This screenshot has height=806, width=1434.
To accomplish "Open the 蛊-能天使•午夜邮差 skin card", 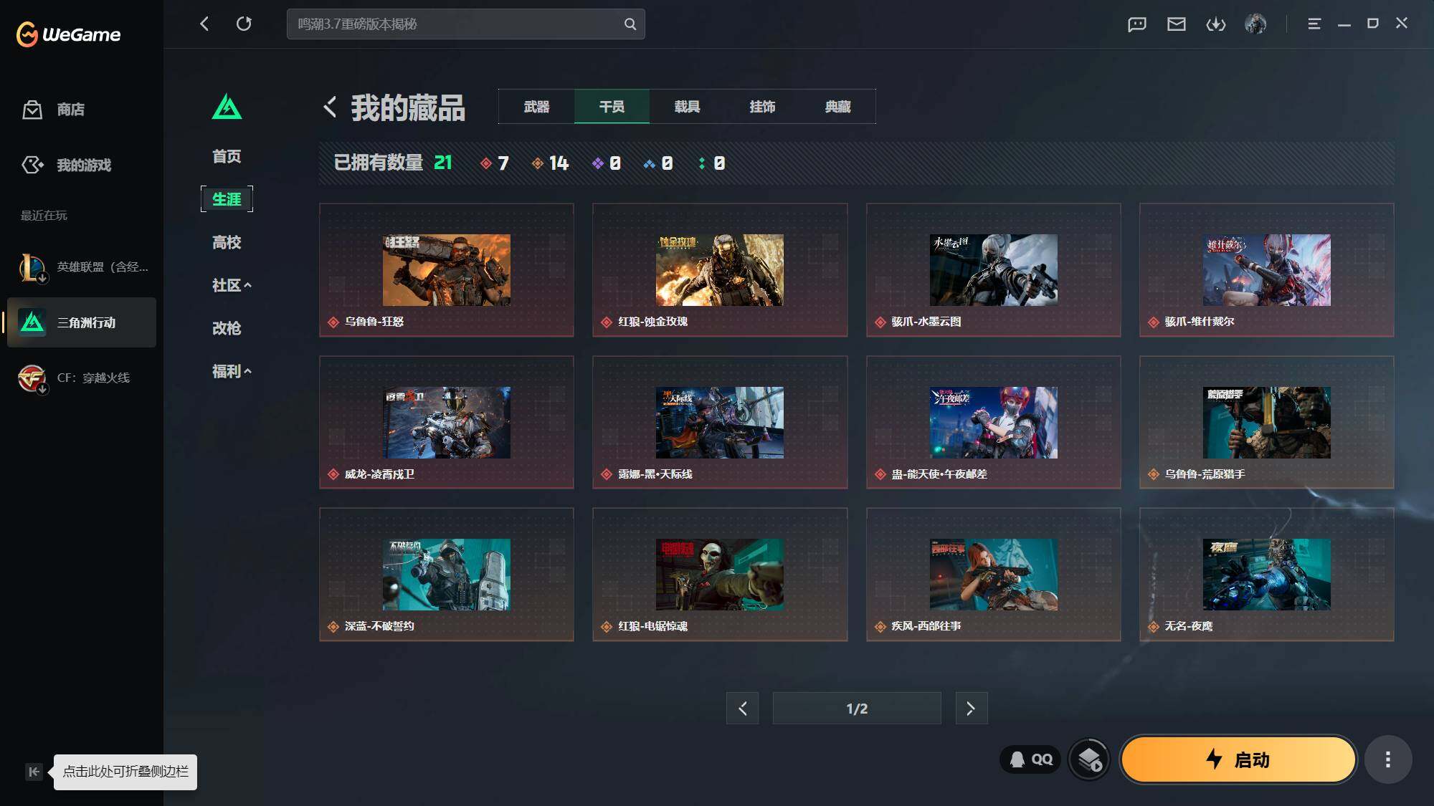I will pyautogui.click(x=994, y=423).
